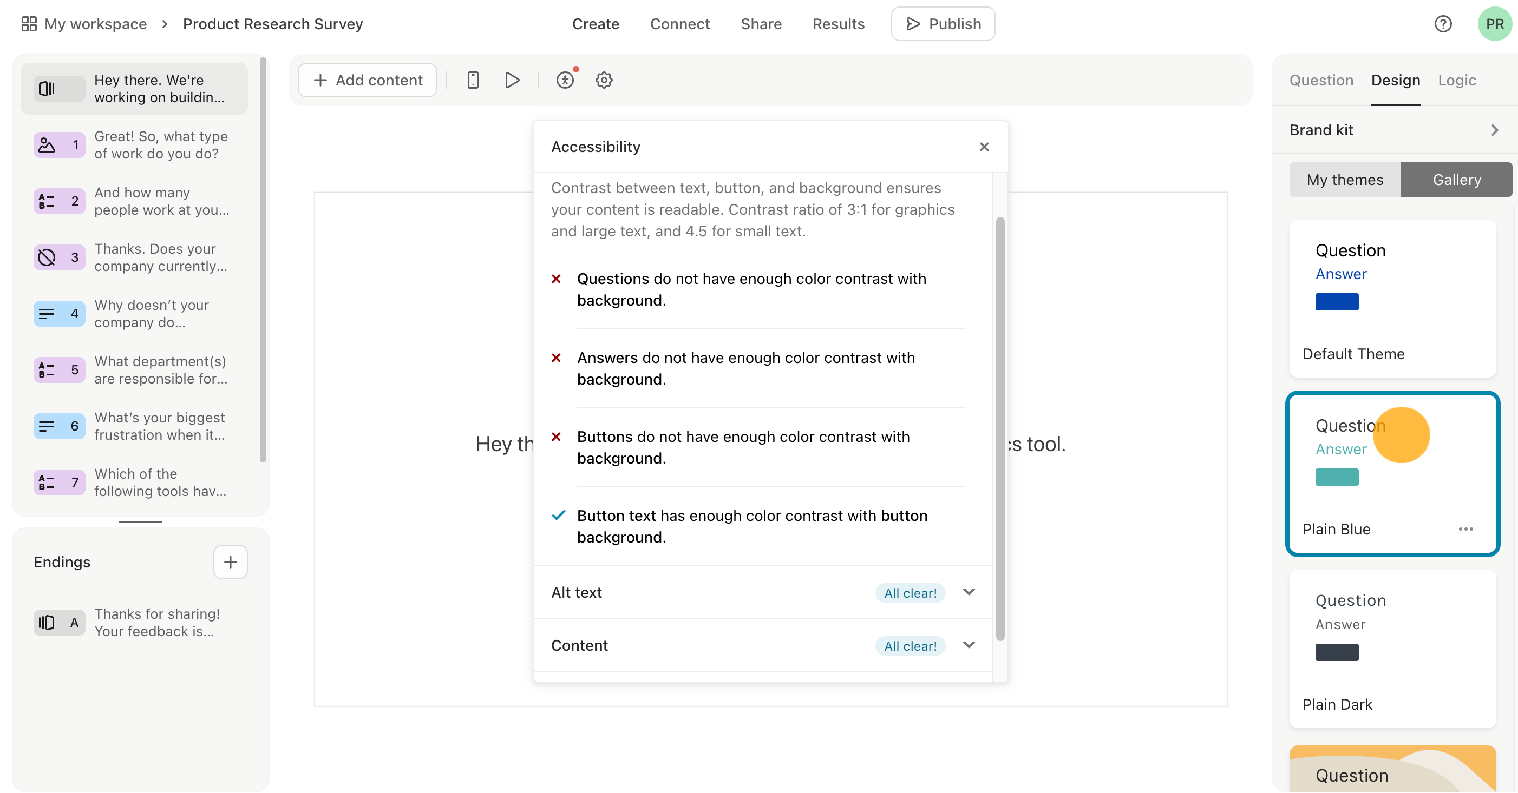
Task: Click the plus icon in Add content
Action: tap(320, 80)
